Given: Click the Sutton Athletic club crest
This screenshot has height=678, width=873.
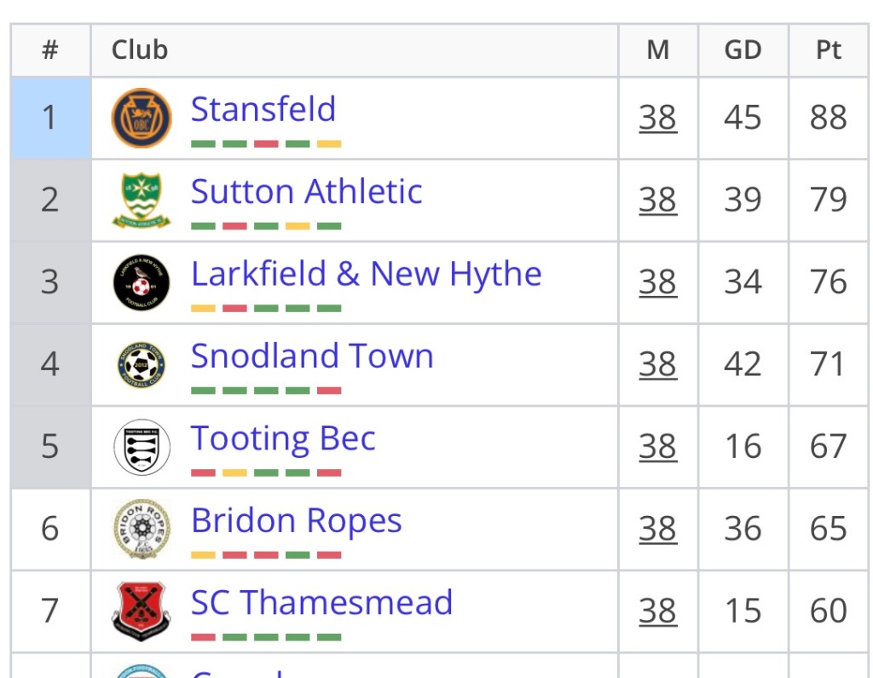Looking at the screenshot, I should 142,200.
